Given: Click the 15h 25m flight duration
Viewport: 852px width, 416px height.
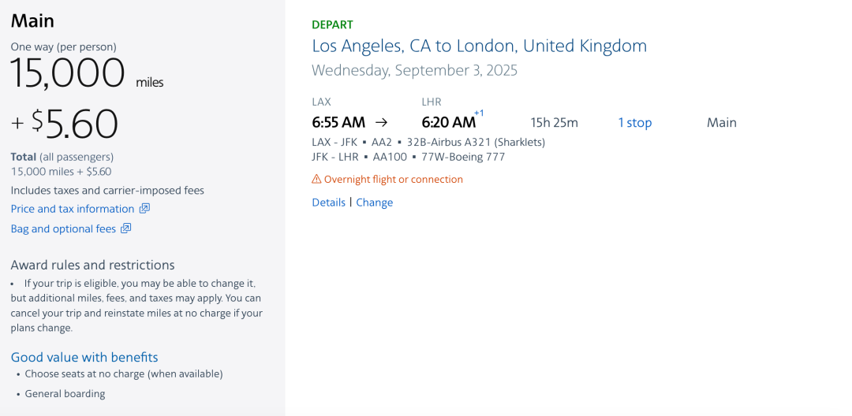Looking at the screenshot, I should click(554, 123).
